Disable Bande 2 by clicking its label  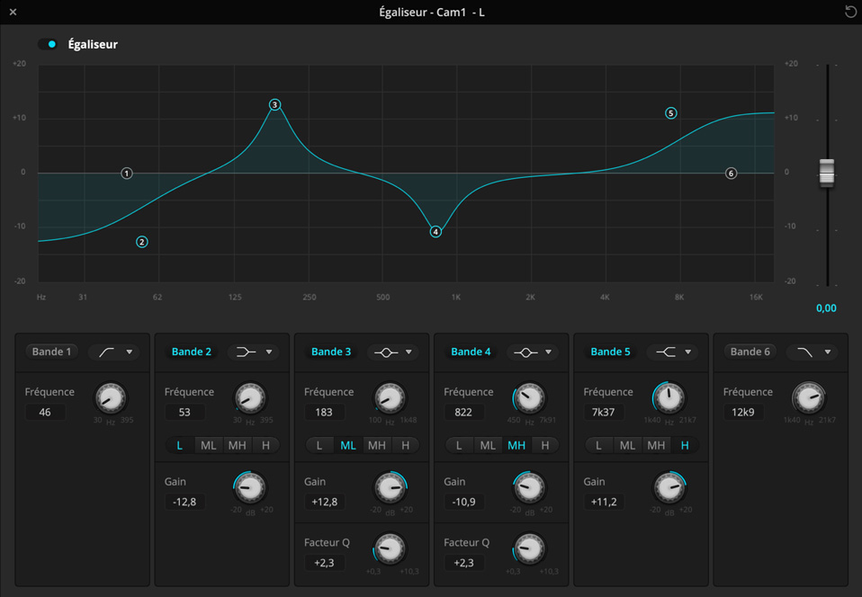pyautogui.click(x=192, y=352)
